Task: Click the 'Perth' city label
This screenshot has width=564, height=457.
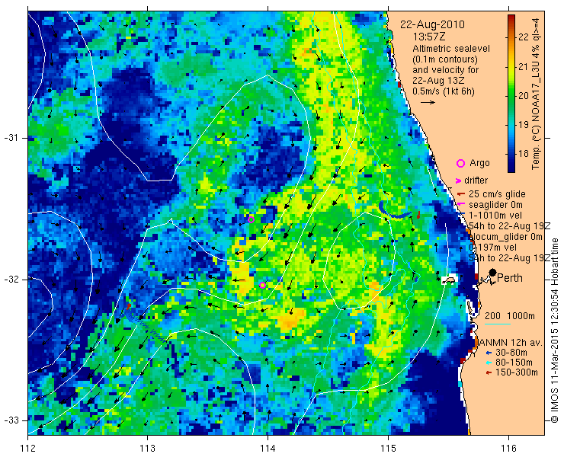Action: (509, 278)
